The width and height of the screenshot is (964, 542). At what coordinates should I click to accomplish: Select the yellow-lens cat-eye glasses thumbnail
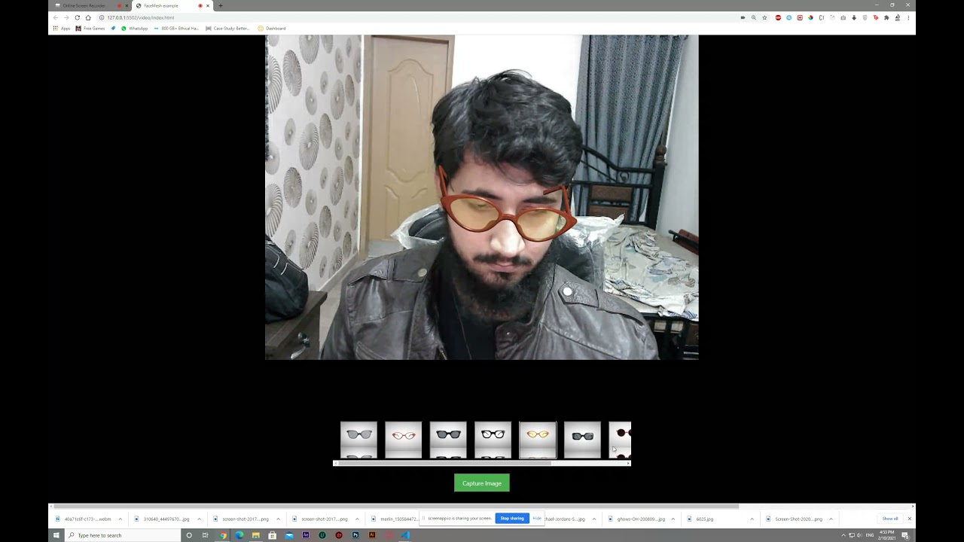[x=538, y=440]
